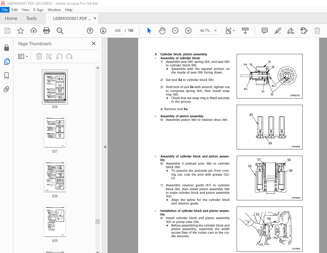Activate the hand pan tool
Viewport: 327px width, 253px height.
coord(162,31)
